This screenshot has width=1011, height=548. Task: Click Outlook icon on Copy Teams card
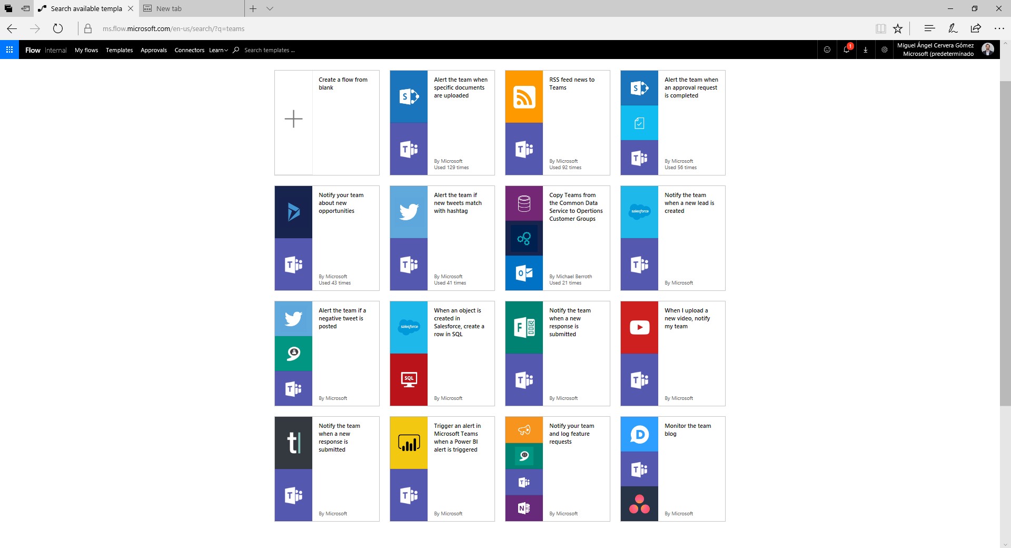(x=524, y=273)
